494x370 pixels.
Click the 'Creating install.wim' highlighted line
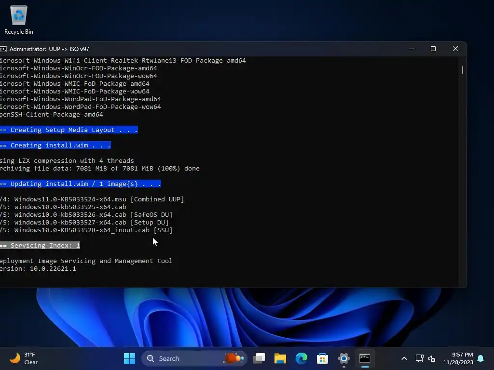[x=55, y=145]
